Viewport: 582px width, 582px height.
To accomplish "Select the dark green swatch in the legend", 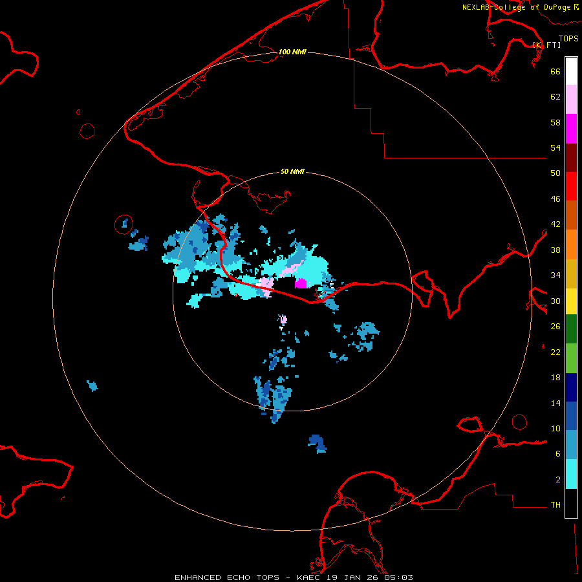I will click(x=571, y=329).
